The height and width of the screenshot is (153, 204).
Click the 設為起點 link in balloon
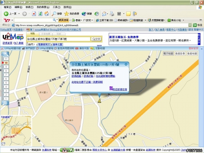[x=76, y=76]
